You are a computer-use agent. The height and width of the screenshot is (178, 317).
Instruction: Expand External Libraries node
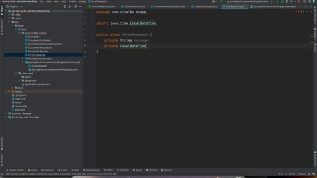click(6, 114)
